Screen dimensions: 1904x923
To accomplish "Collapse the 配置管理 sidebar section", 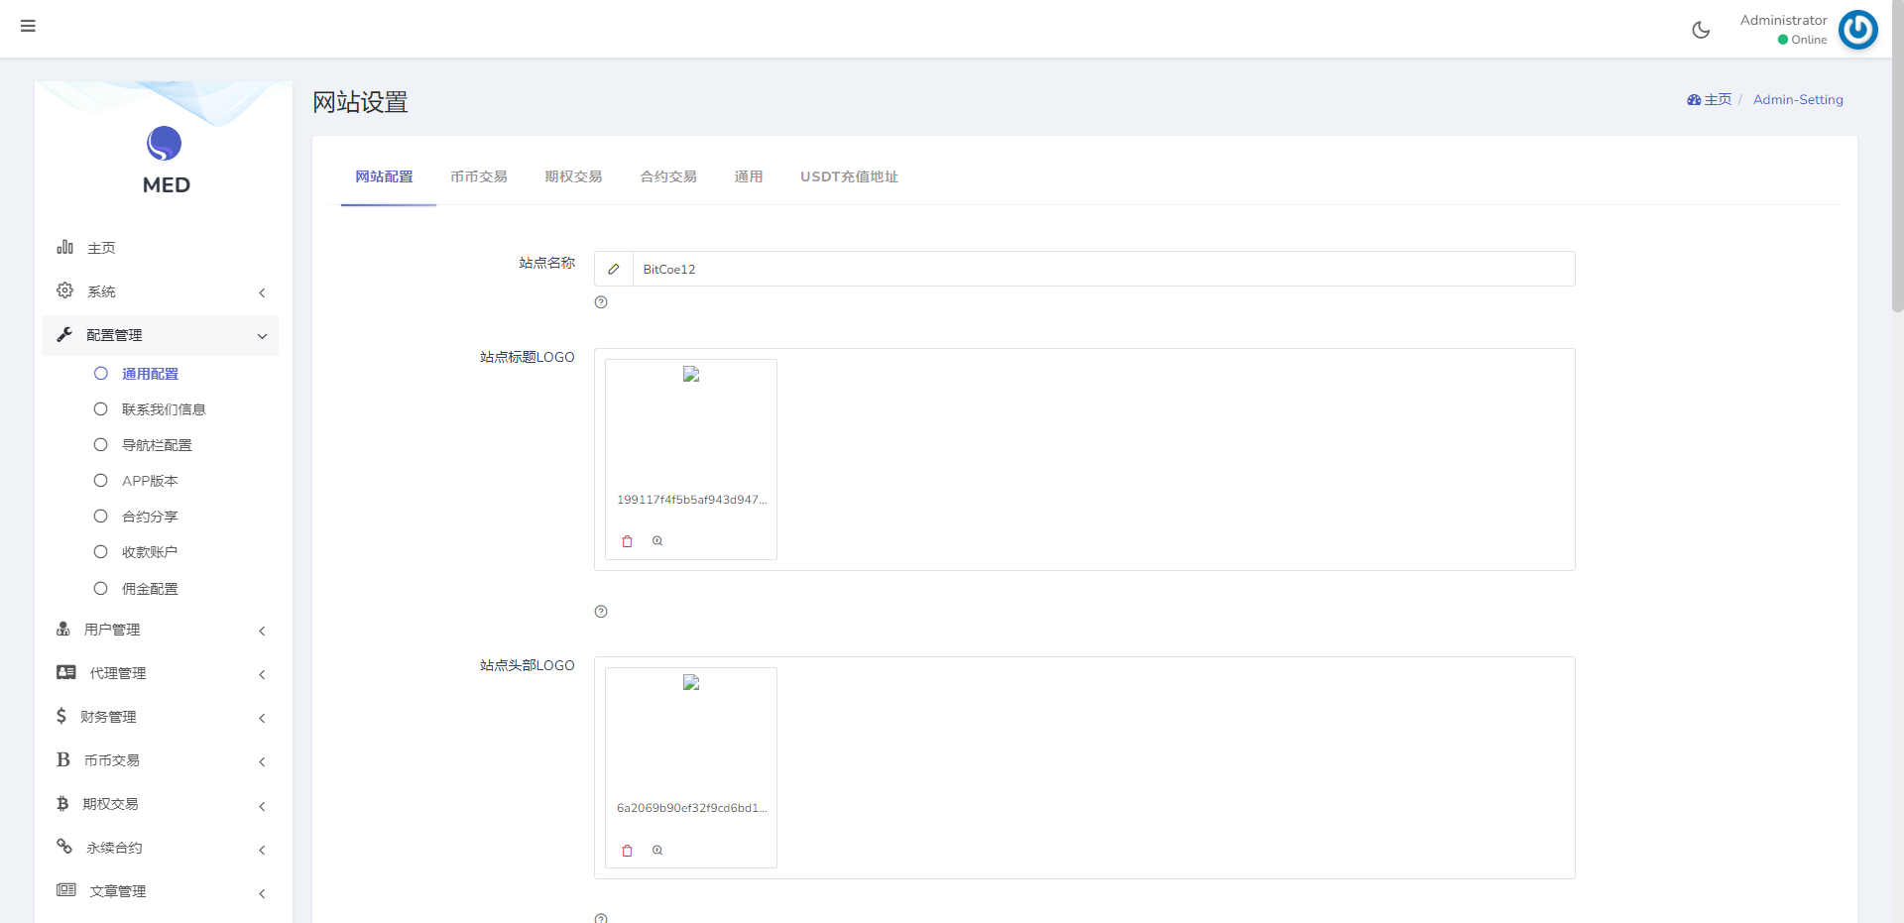I will tap(161, 335).
